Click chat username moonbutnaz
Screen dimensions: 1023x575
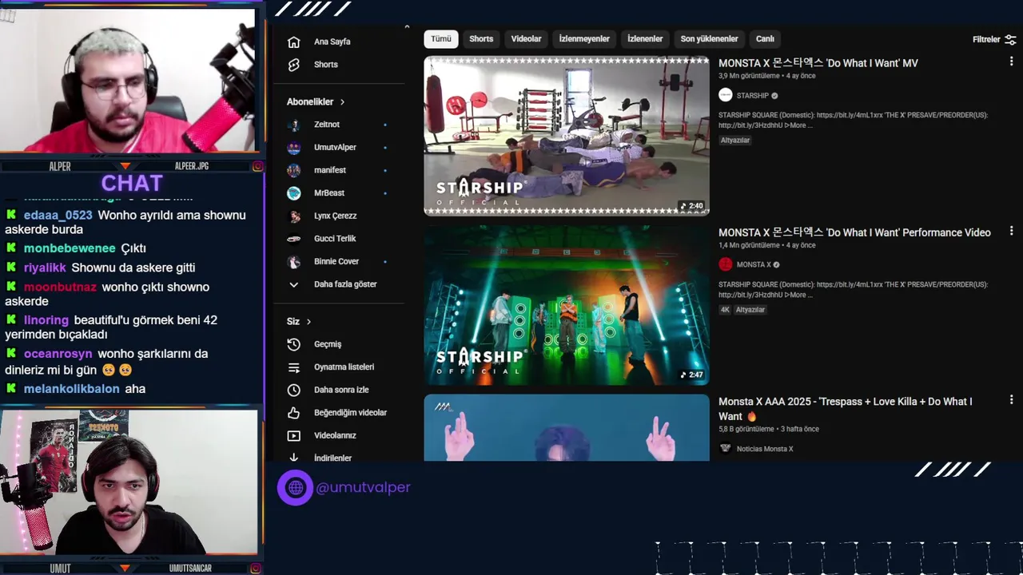pyautogui.click(x=60, y=287)
